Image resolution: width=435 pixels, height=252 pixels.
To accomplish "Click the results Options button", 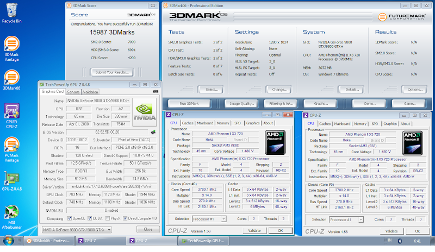I will click(415, 90).
